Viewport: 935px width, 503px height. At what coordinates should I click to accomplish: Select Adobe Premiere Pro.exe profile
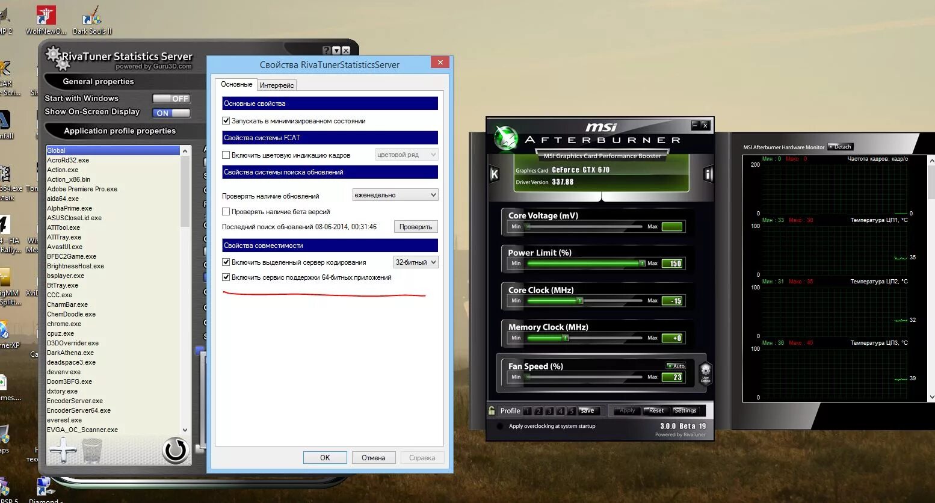[x=113, y=189]
